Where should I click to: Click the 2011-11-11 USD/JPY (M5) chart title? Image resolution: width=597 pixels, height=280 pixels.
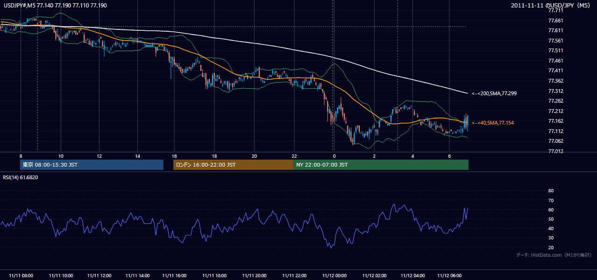pyautogui.click(x=551, y=5)
